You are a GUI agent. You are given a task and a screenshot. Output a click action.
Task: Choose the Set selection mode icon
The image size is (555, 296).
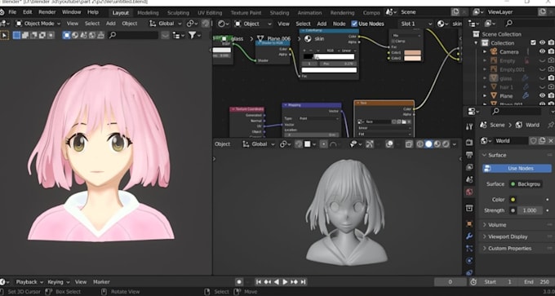click(16, 35)
